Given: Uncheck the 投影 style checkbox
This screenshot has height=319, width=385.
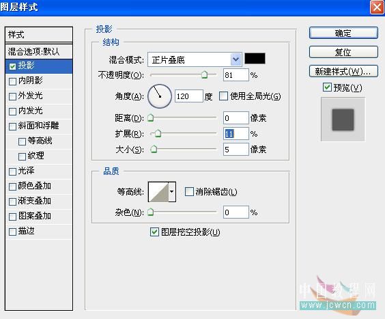Looking at the screenshot, I should (x=12, y=66).
